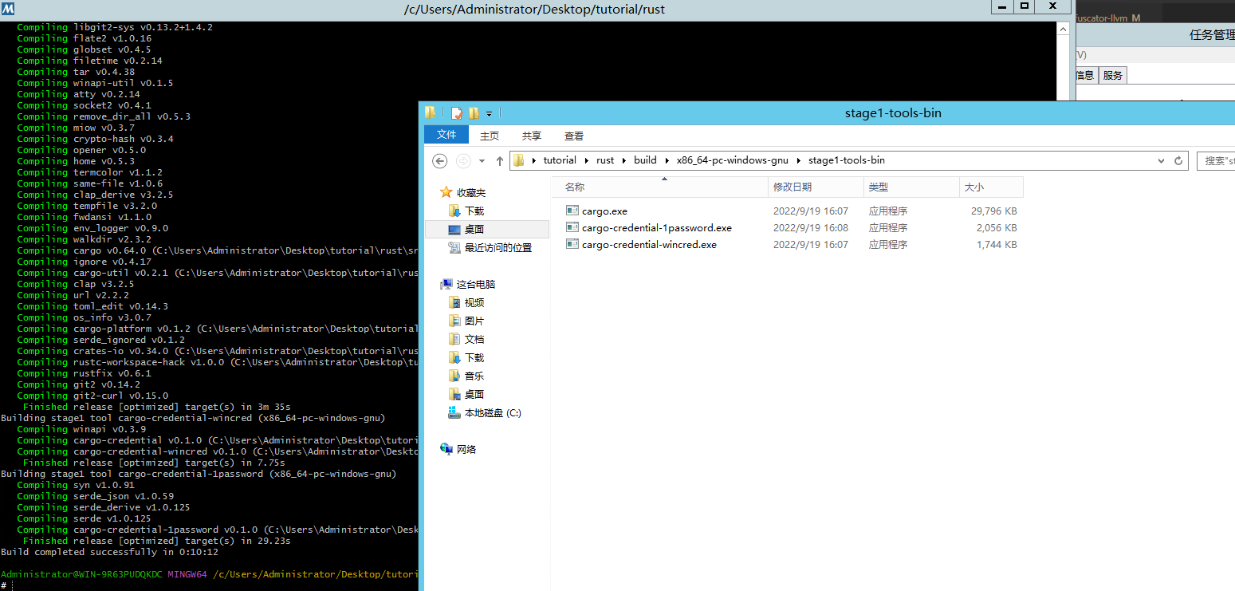Click the 网络 network icon in sidebar
Image resolution: width=1235 pixels, height=591 pixels.
[446, 449]
